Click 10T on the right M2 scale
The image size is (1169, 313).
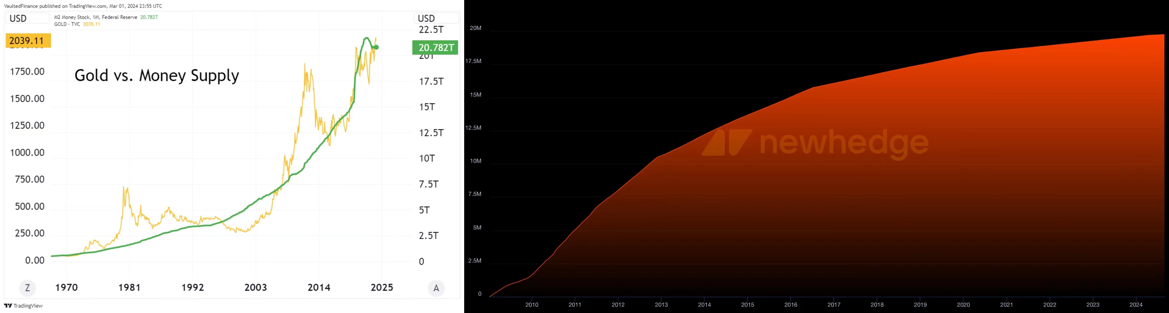point(427,158)
